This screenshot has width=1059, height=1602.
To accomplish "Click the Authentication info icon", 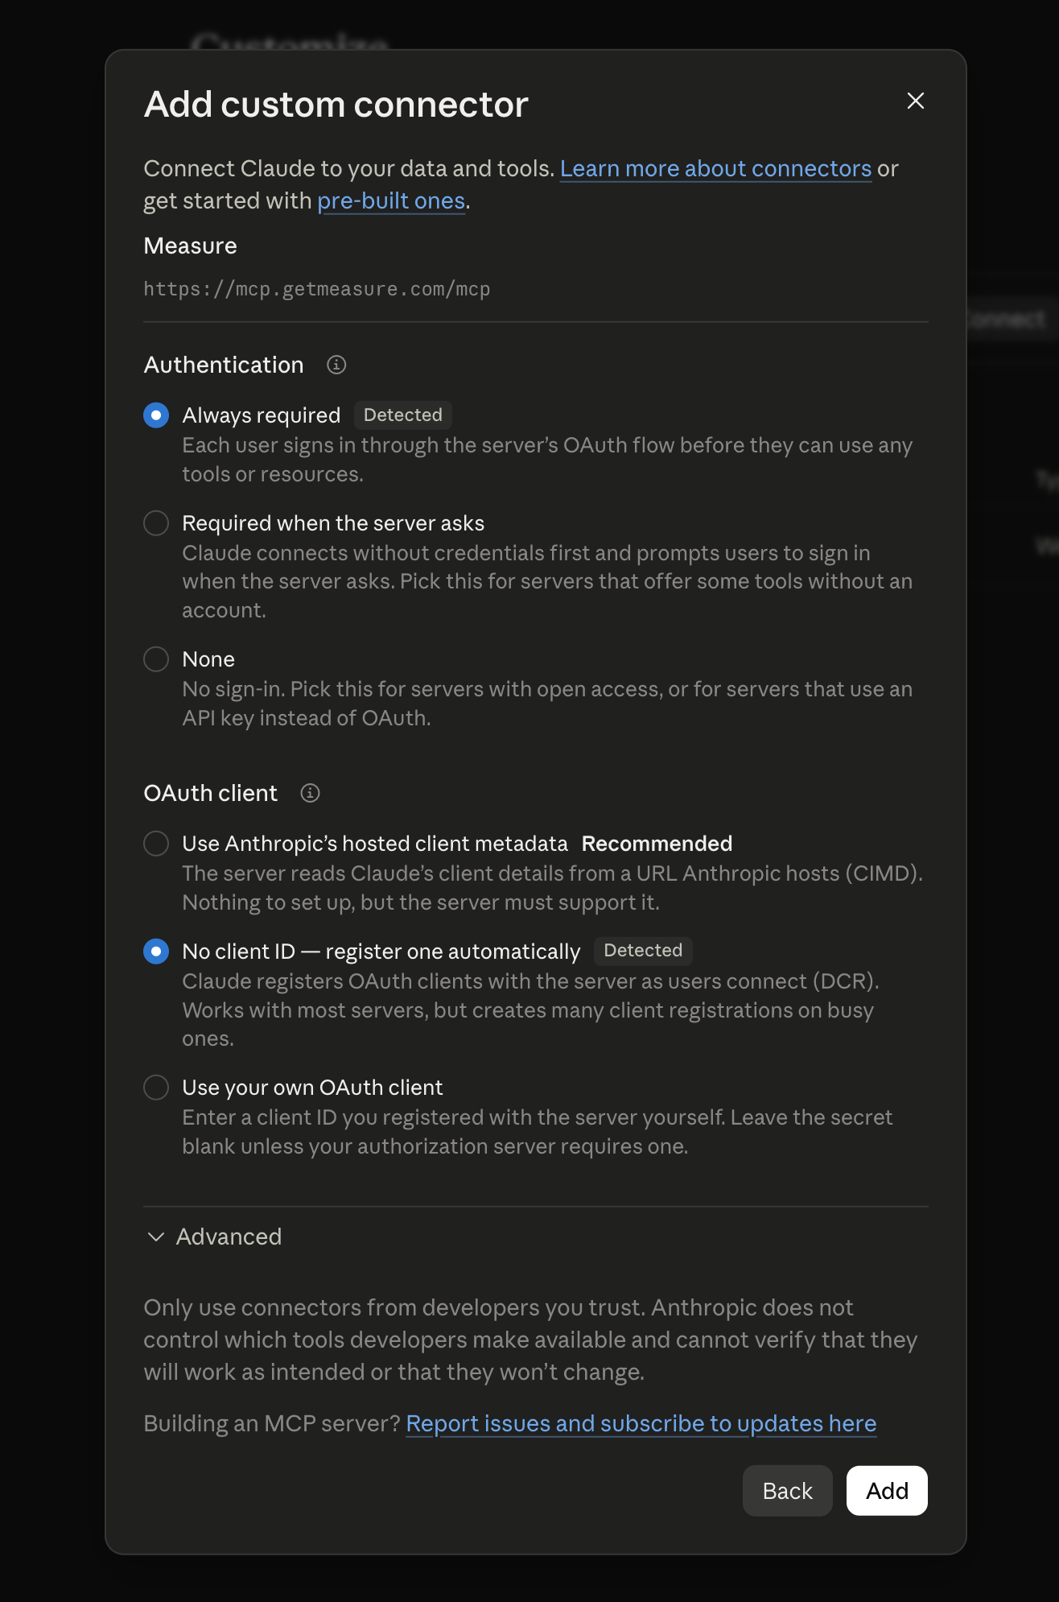I will 336,365.
